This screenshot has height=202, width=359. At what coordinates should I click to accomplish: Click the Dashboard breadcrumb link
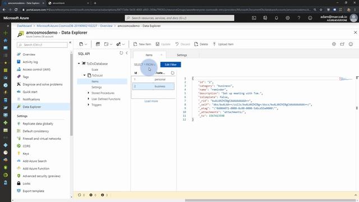click(24, 26)
